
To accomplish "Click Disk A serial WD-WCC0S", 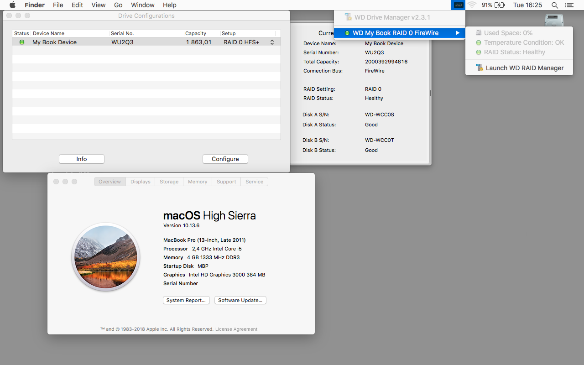I will [380, 115].
